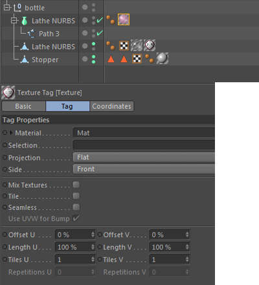Viewport: 259px width, 285px height.
Task: Open the Side dropdown set to Front
Action: pos(144,169)
